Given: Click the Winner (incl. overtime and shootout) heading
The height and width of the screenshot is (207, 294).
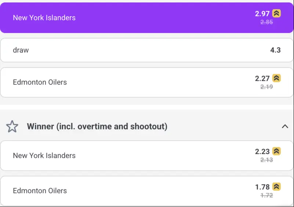Looking at the screenshot, I should click(x=97, y=126).
